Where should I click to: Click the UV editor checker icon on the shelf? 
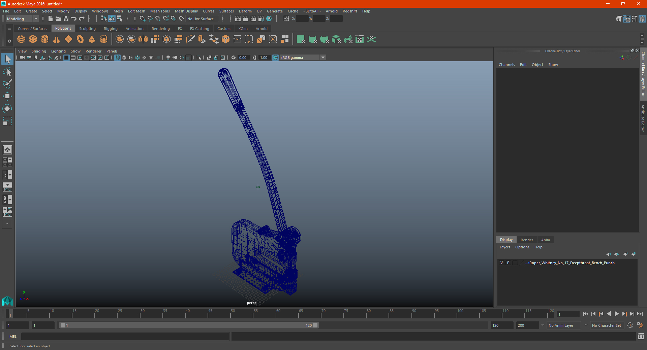tap(360, 39)
